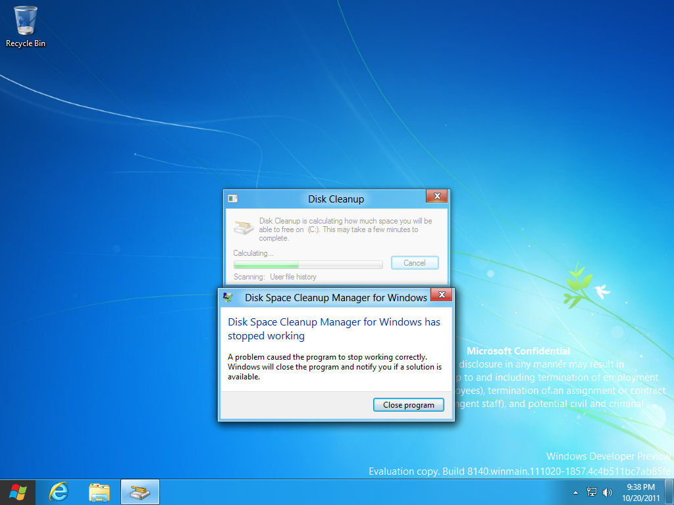
Task: Select Disk Cleanup taskbar button
Action: (x=140, y=492)
